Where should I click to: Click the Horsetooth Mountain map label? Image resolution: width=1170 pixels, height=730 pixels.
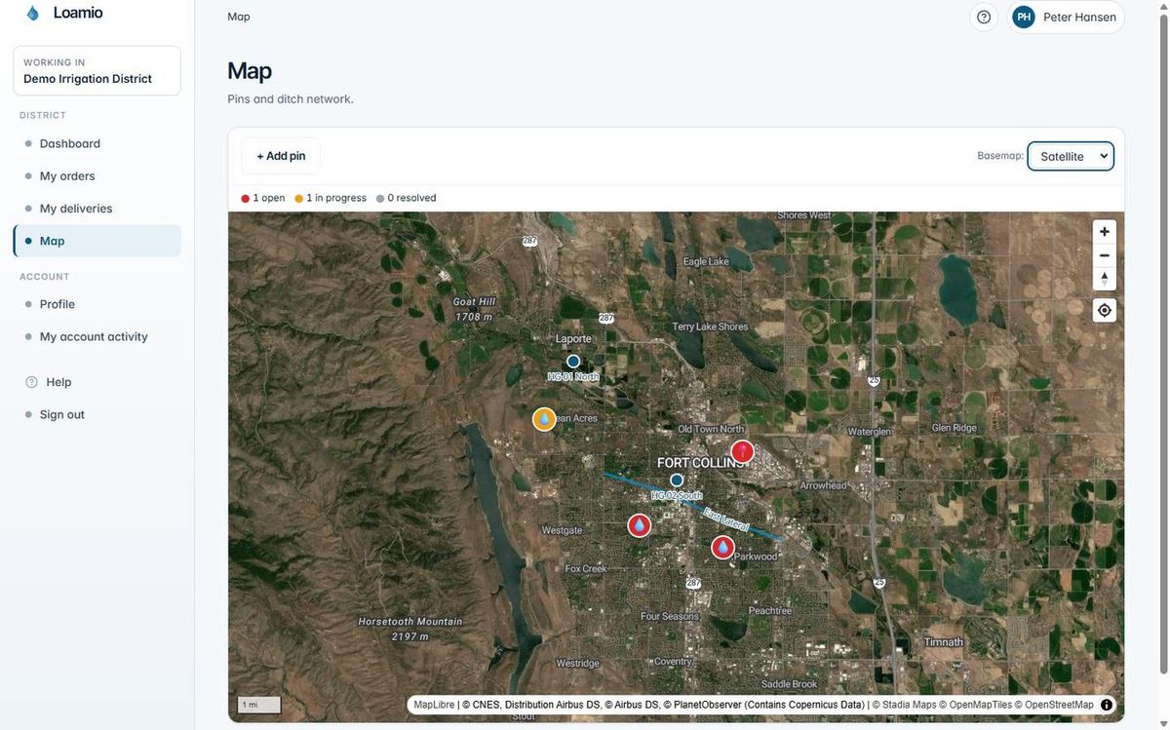click(x=410, y=629)
